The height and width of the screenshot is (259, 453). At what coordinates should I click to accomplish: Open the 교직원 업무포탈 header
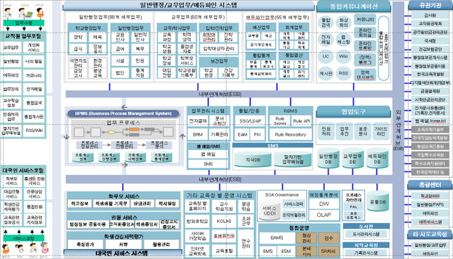coord(23,36)
